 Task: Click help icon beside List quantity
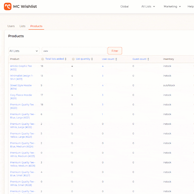[73, 59]
